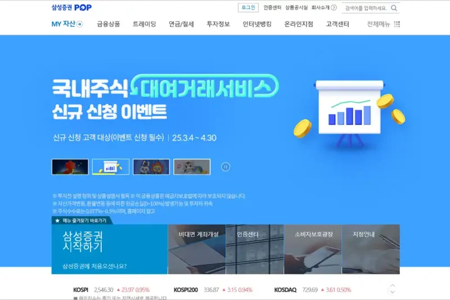The image size is (450, 300).
Task: Open the 삼성증권 시작하기 panel
Action: [x=110, y=249]
